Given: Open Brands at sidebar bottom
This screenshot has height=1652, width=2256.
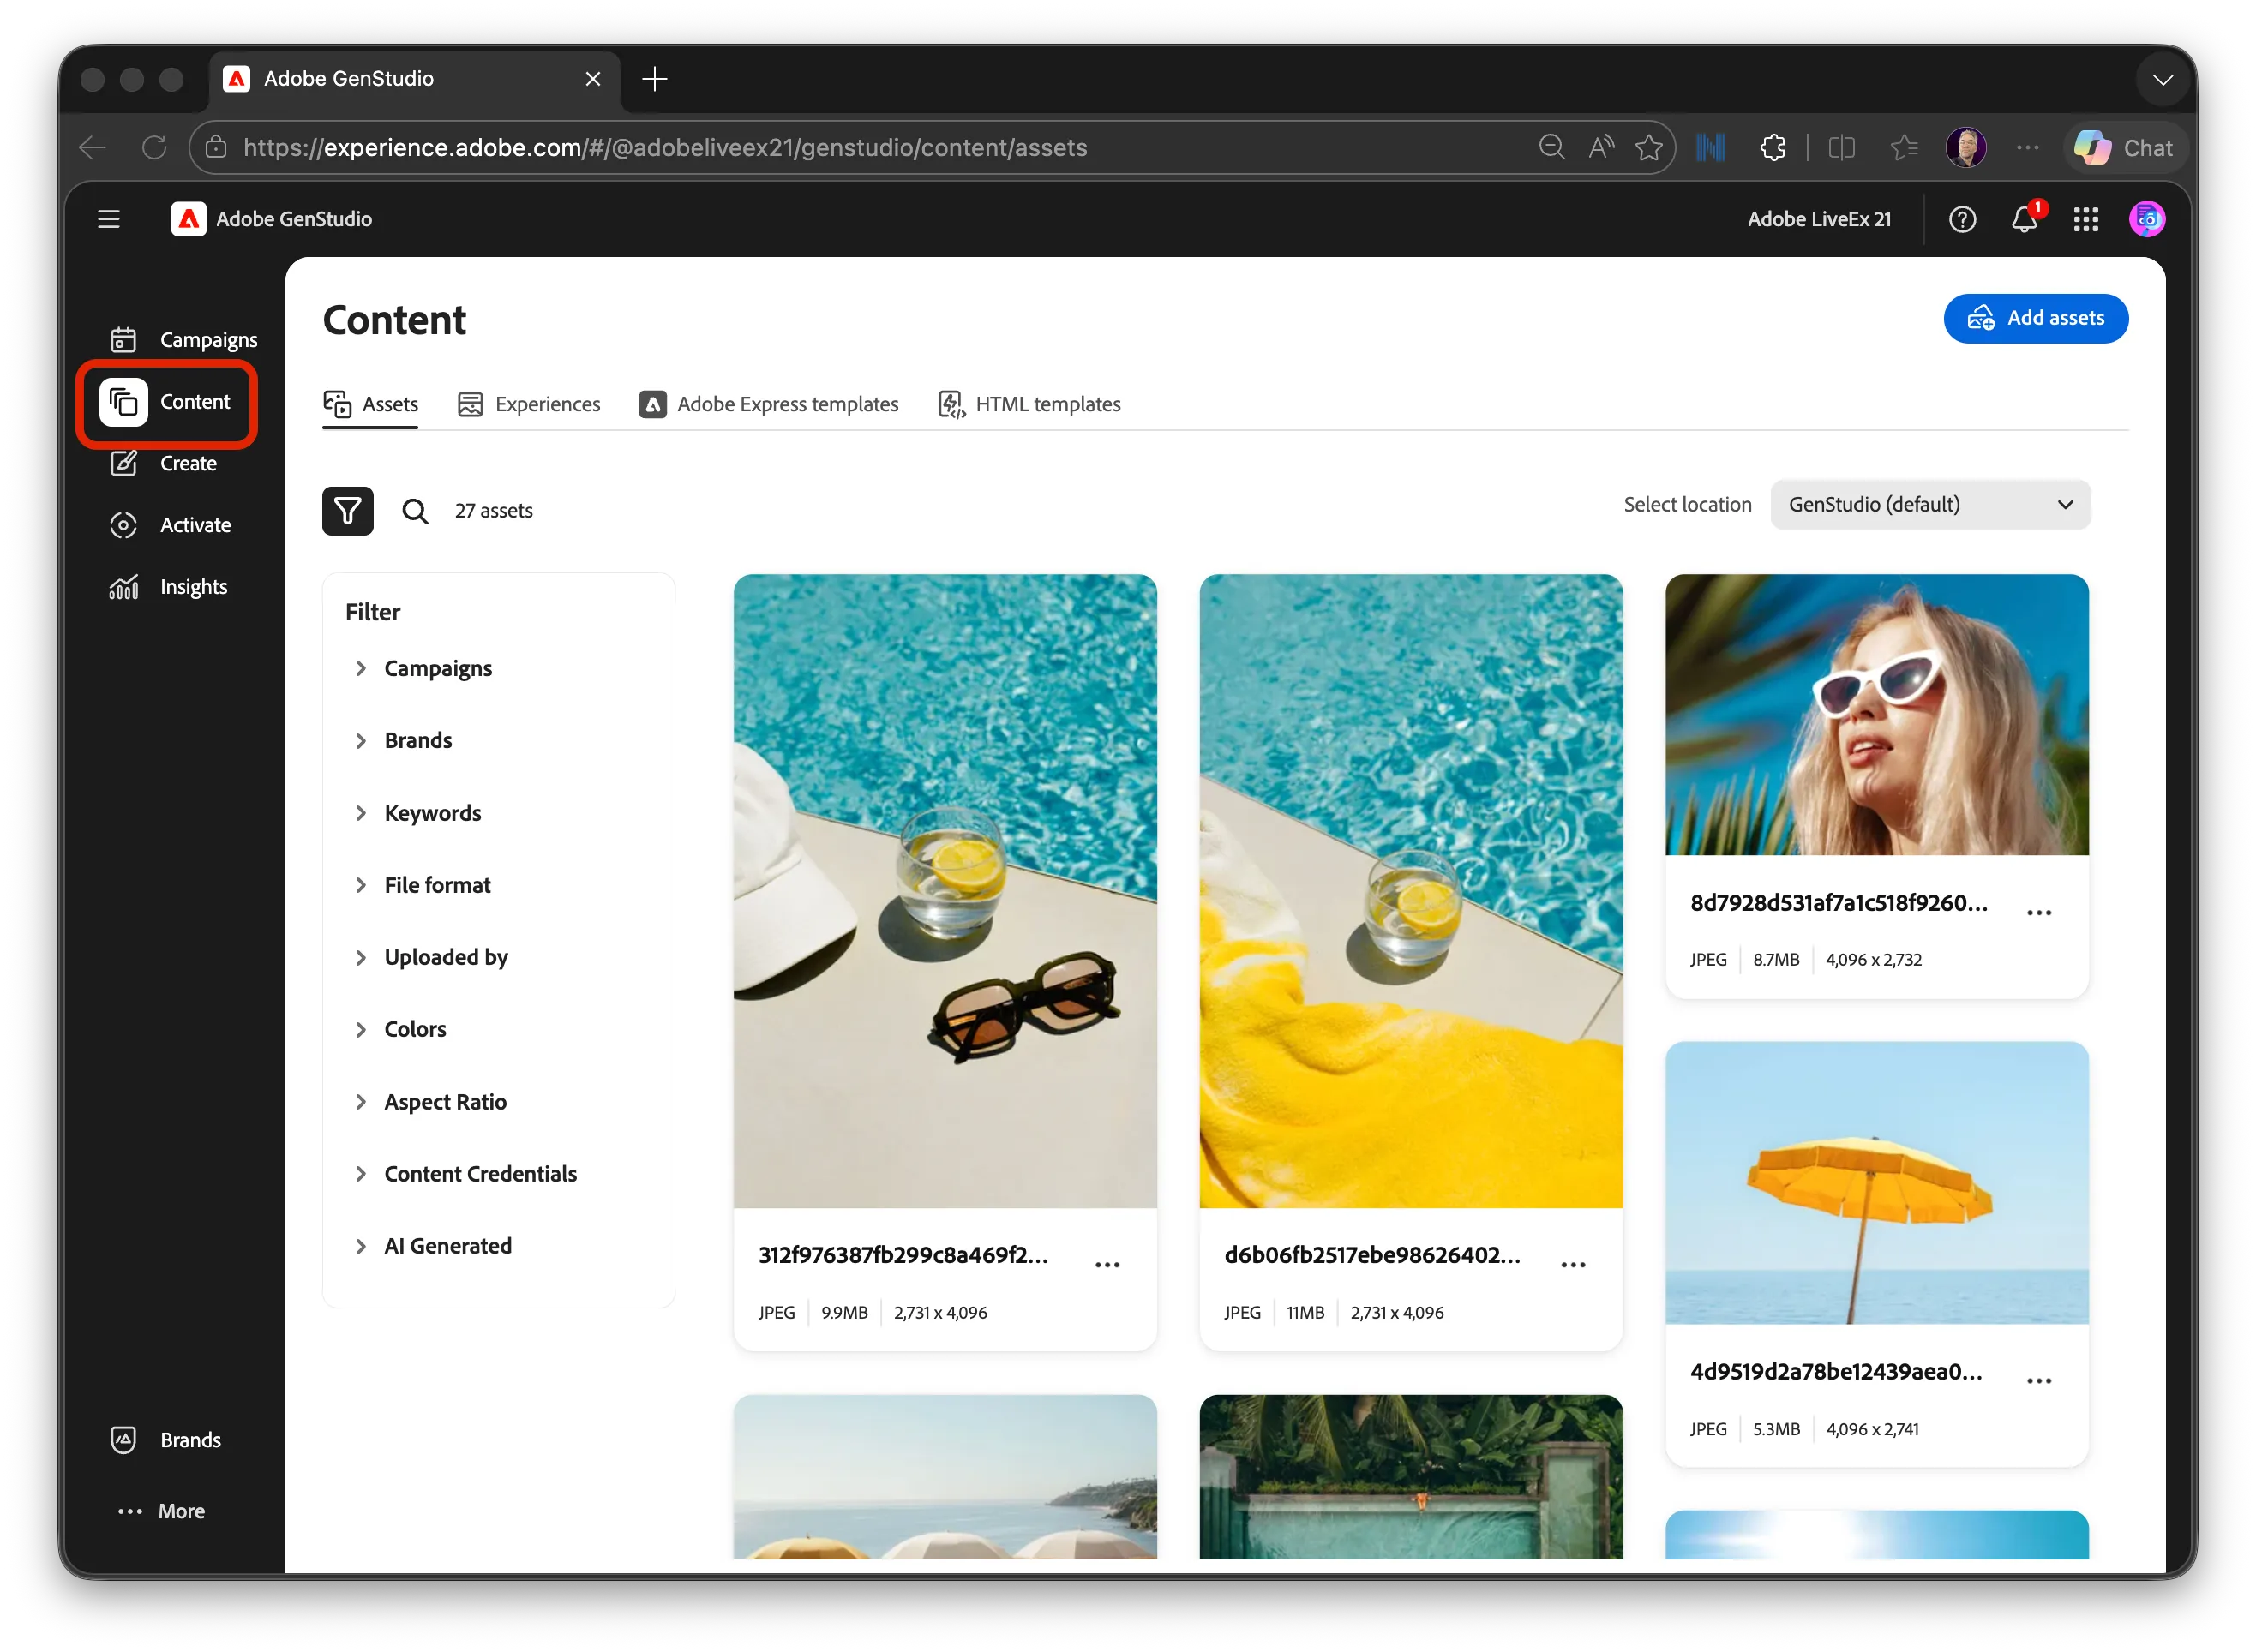Looking at the screenshot, I should click(165, 1440).
